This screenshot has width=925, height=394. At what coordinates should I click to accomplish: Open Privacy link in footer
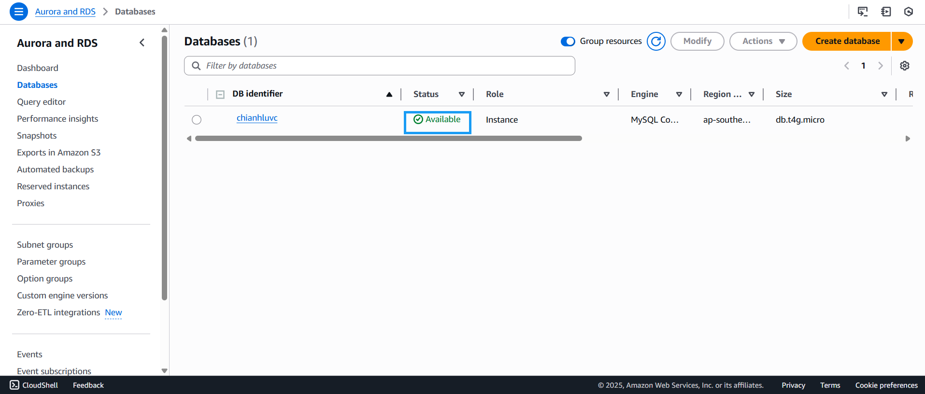(793, 385)
